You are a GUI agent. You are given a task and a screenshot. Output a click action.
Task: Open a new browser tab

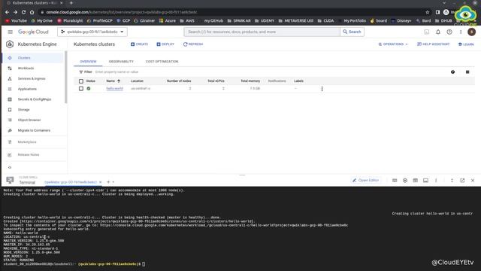pyautogui.click(x=71, y=3)
